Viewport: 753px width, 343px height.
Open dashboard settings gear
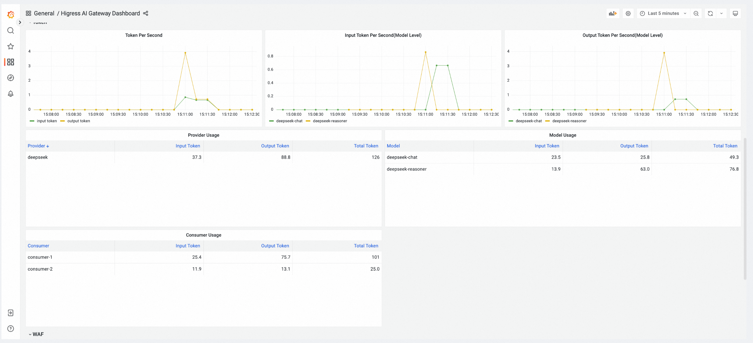click(628, 13)
